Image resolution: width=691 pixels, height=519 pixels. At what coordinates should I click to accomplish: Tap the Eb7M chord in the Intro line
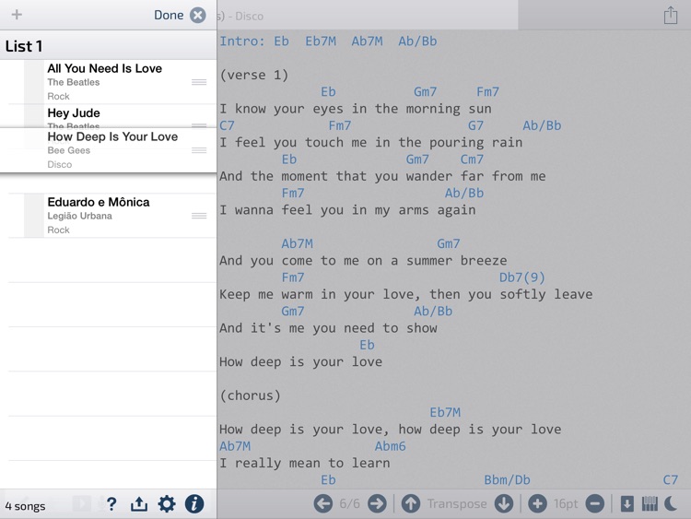pyautogui.click(x=321, y=41)
